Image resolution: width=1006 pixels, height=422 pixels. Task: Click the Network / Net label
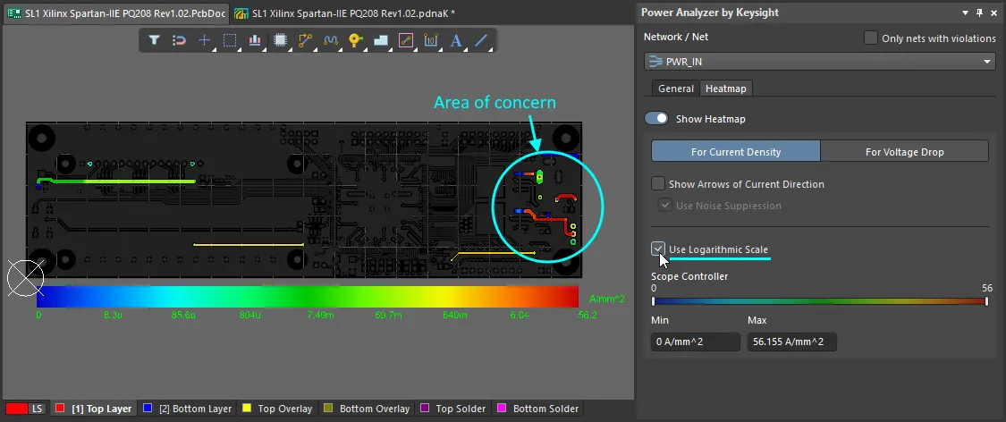676,38
